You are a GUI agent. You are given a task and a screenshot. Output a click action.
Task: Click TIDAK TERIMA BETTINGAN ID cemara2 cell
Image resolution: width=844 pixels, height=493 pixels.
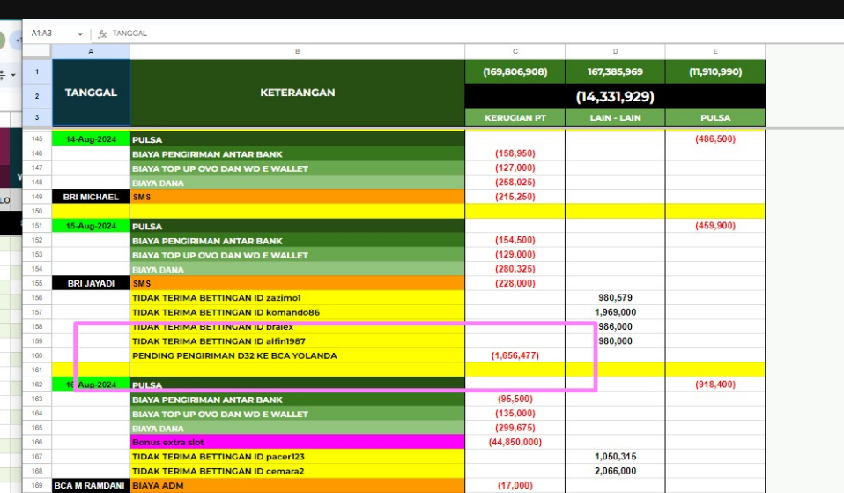click(x=297, y=471)
